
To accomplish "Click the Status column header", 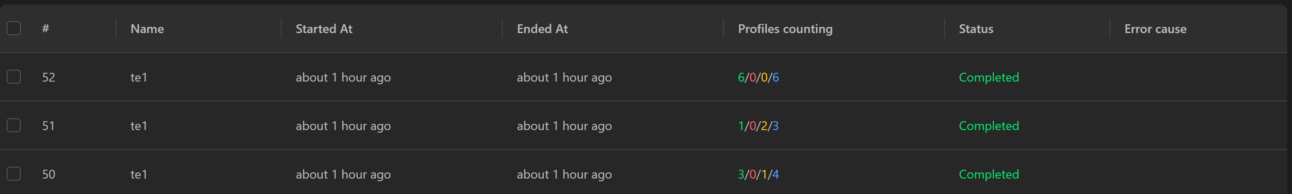I will pos(976,29).
